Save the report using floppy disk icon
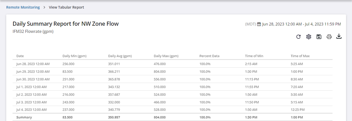This screenshot has height=121, width=352. (x=319, y=37)
